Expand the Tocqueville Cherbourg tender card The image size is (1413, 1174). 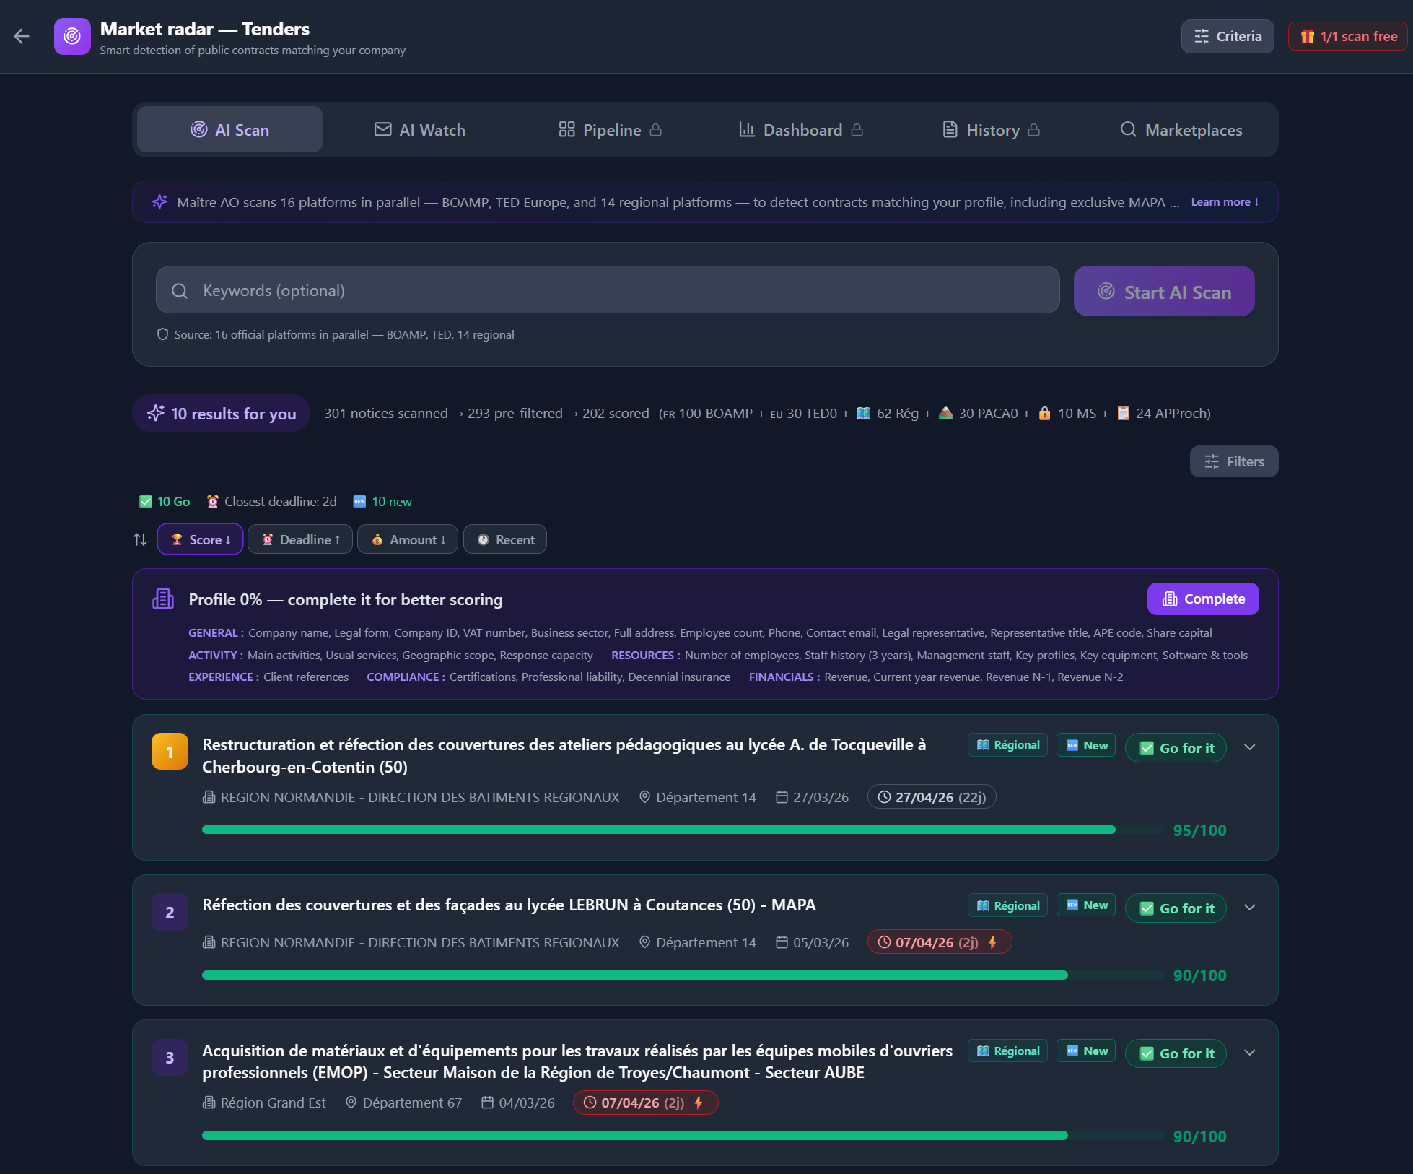(1250, 747)
